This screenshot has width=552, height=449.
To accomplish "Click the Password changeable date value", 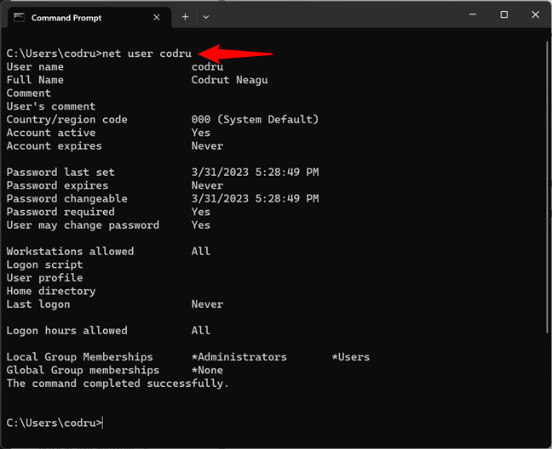I will (255, 198).
